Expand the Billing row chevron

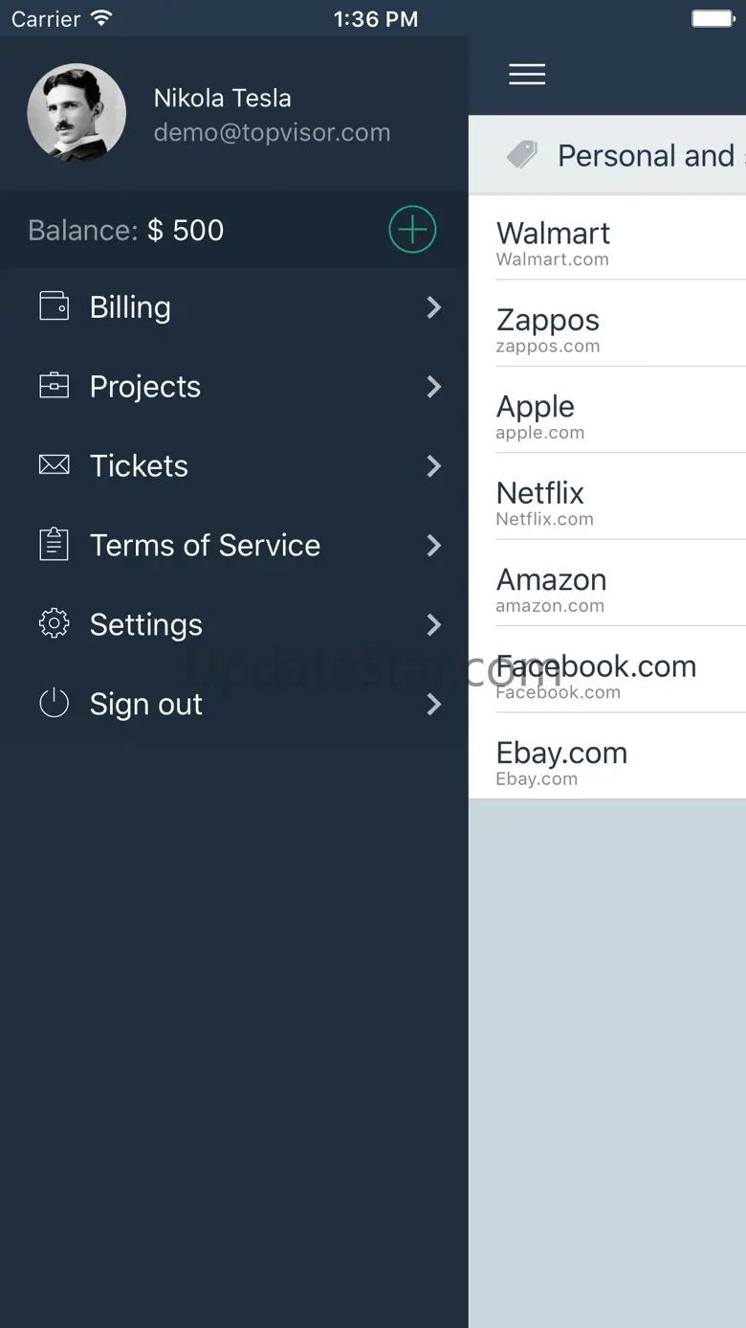coord(434,307)
